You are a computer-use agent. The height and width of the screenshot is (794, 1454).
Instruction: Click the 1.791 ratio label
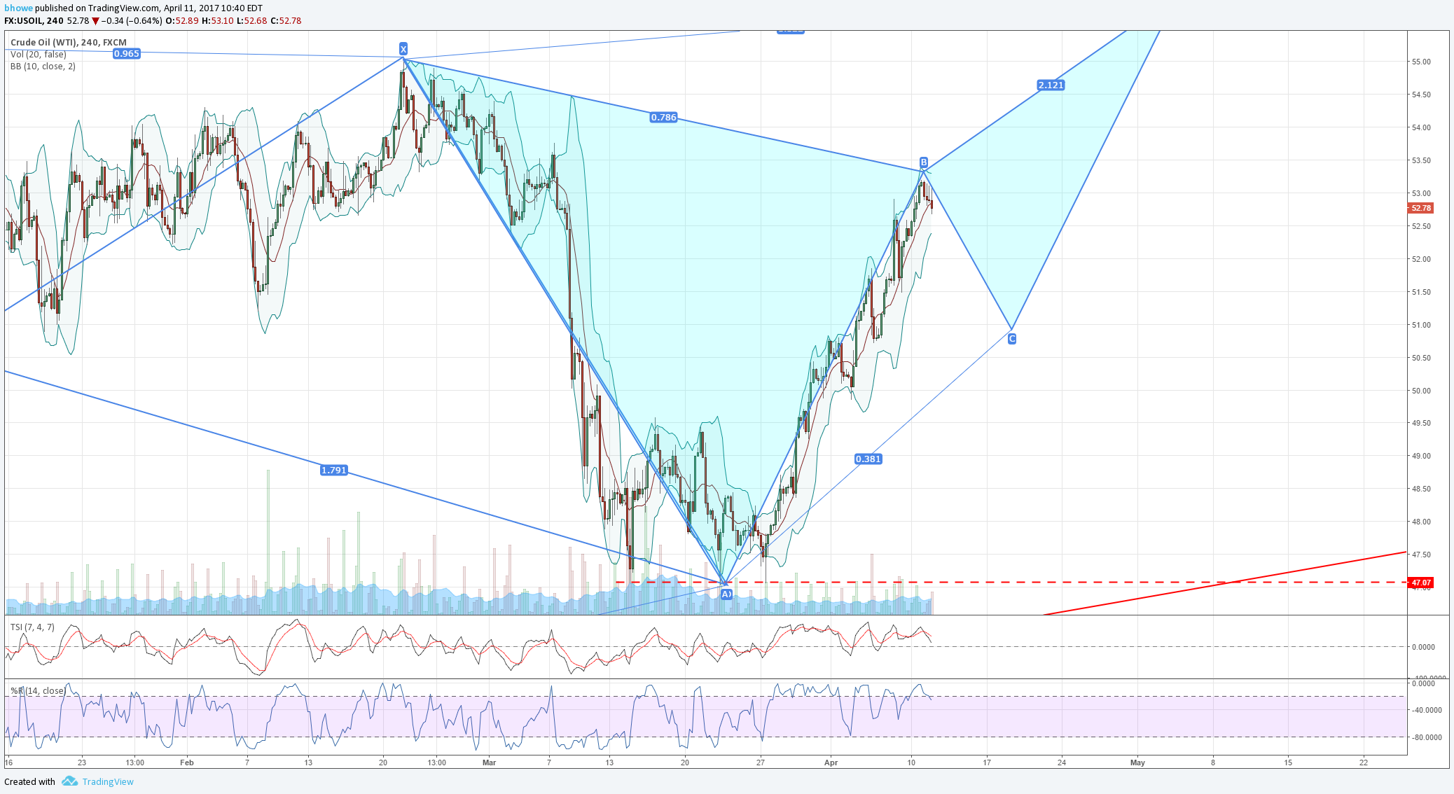(x=334, y=471)
